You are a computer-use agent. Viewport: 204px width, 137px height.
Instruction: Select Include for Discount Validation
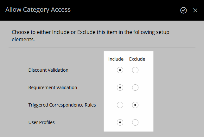tap(120, 70)
